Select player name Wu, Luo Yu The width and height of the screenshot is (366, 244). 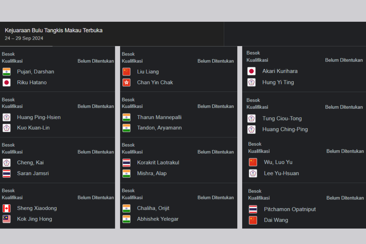pyautogui.click(x=278, y=162)
